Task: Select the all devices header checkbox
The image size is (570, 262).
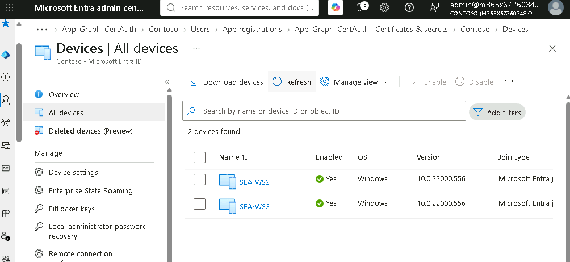Action: [x=199, y=157]
